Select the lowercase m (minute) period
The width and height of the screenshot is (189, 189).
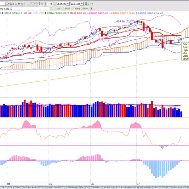[x=22, y=4]
